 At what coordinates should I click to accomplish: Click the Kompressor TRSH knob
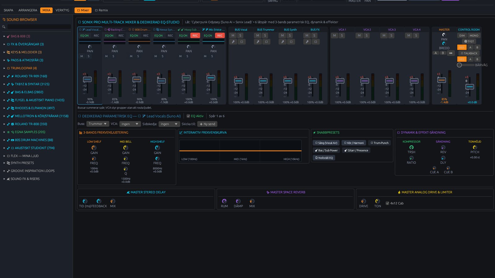(411, 147)
